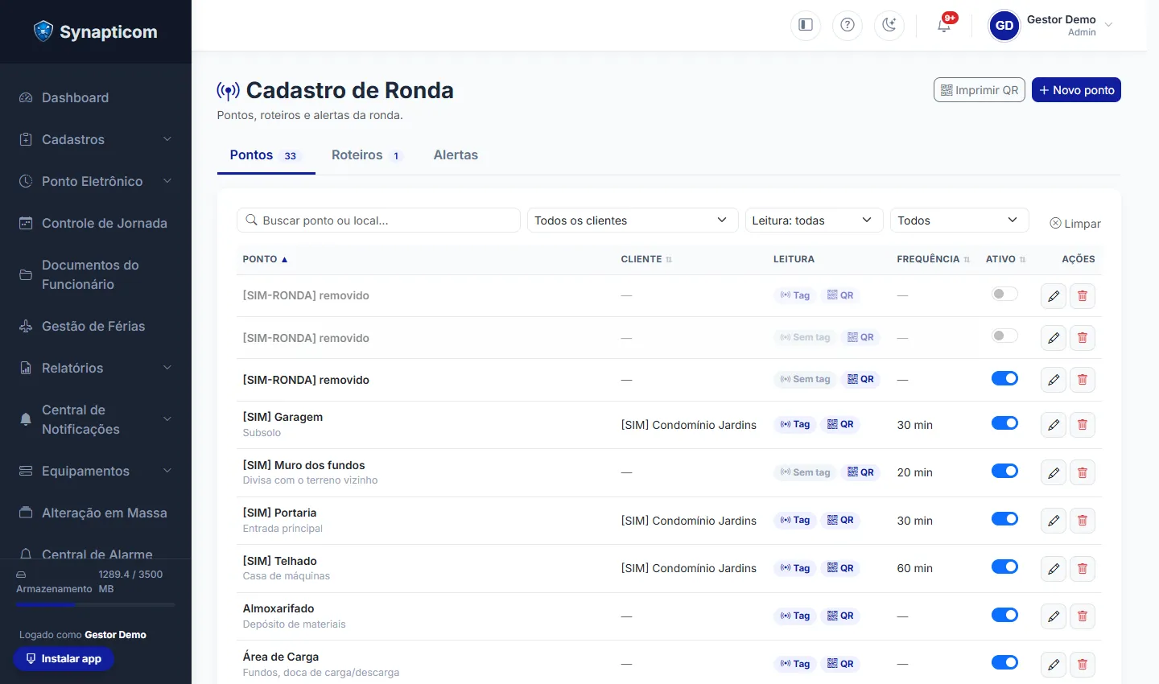Delete the Almoxarifado point
Image resolution: width=1159 pixels, height=684 pixels.
[1083, 616]
